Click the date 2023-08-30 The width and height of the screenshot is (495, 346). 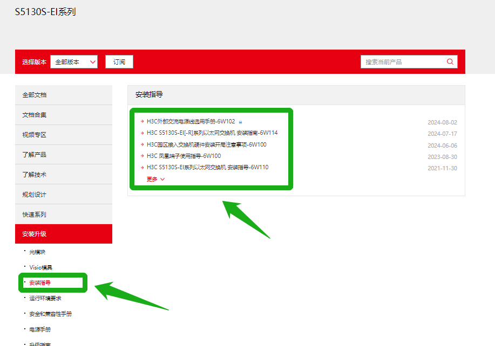click(442, 157)
